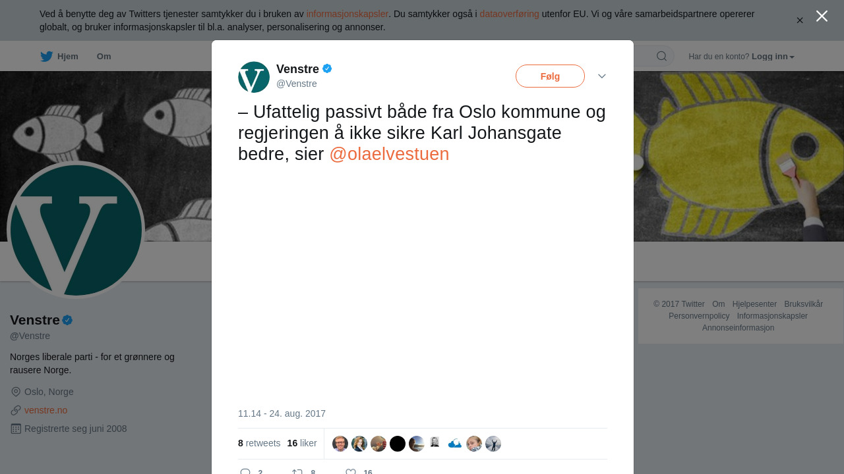Select the Om tab in top navigation
This screenshot has width=844, height=474.
(x=104, y=57)
